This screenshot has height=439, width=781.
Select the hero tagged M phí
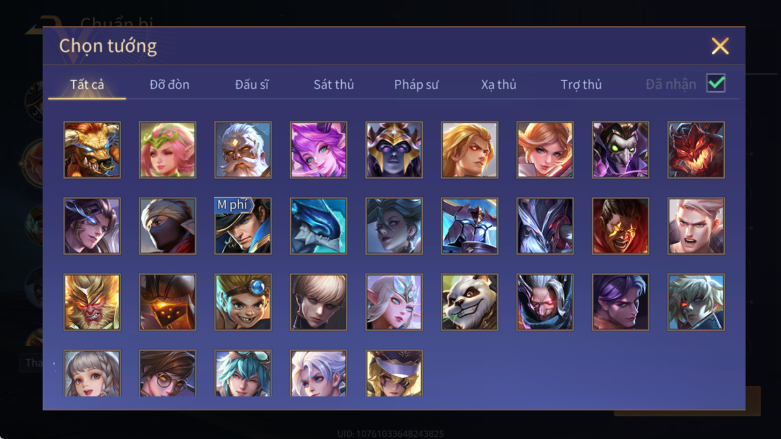tap(243, 226)
